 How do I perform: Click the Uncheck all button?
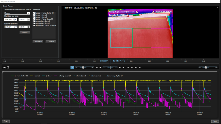(x=38, y=42)
